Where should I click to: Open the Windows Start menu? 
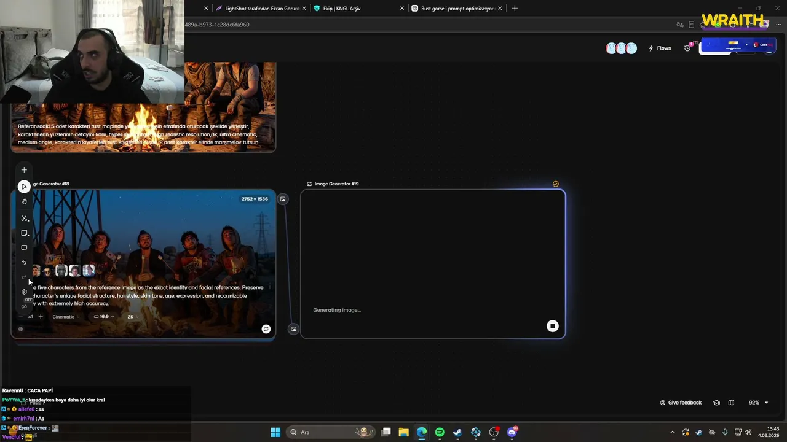[275, 432]
